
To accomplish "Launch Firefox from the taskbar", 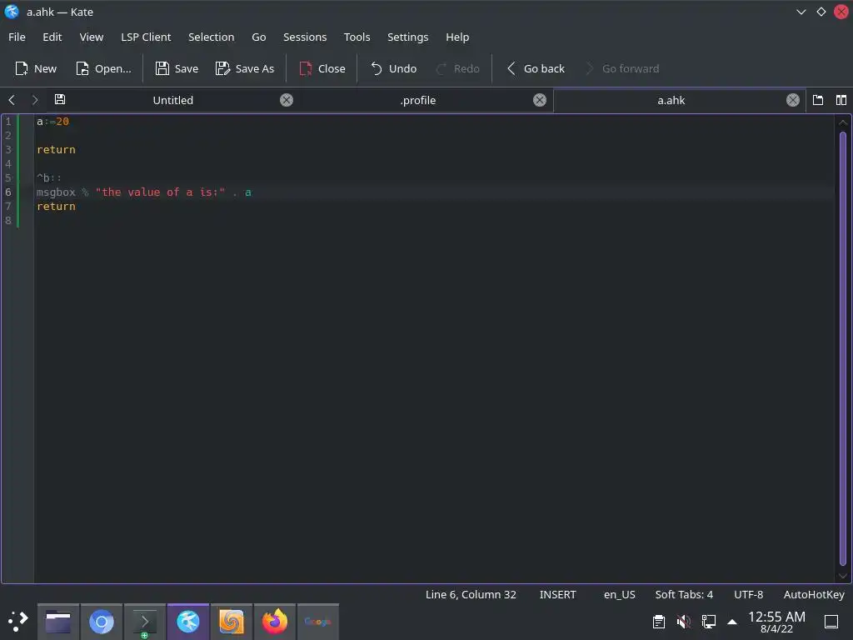I will 275,622.
